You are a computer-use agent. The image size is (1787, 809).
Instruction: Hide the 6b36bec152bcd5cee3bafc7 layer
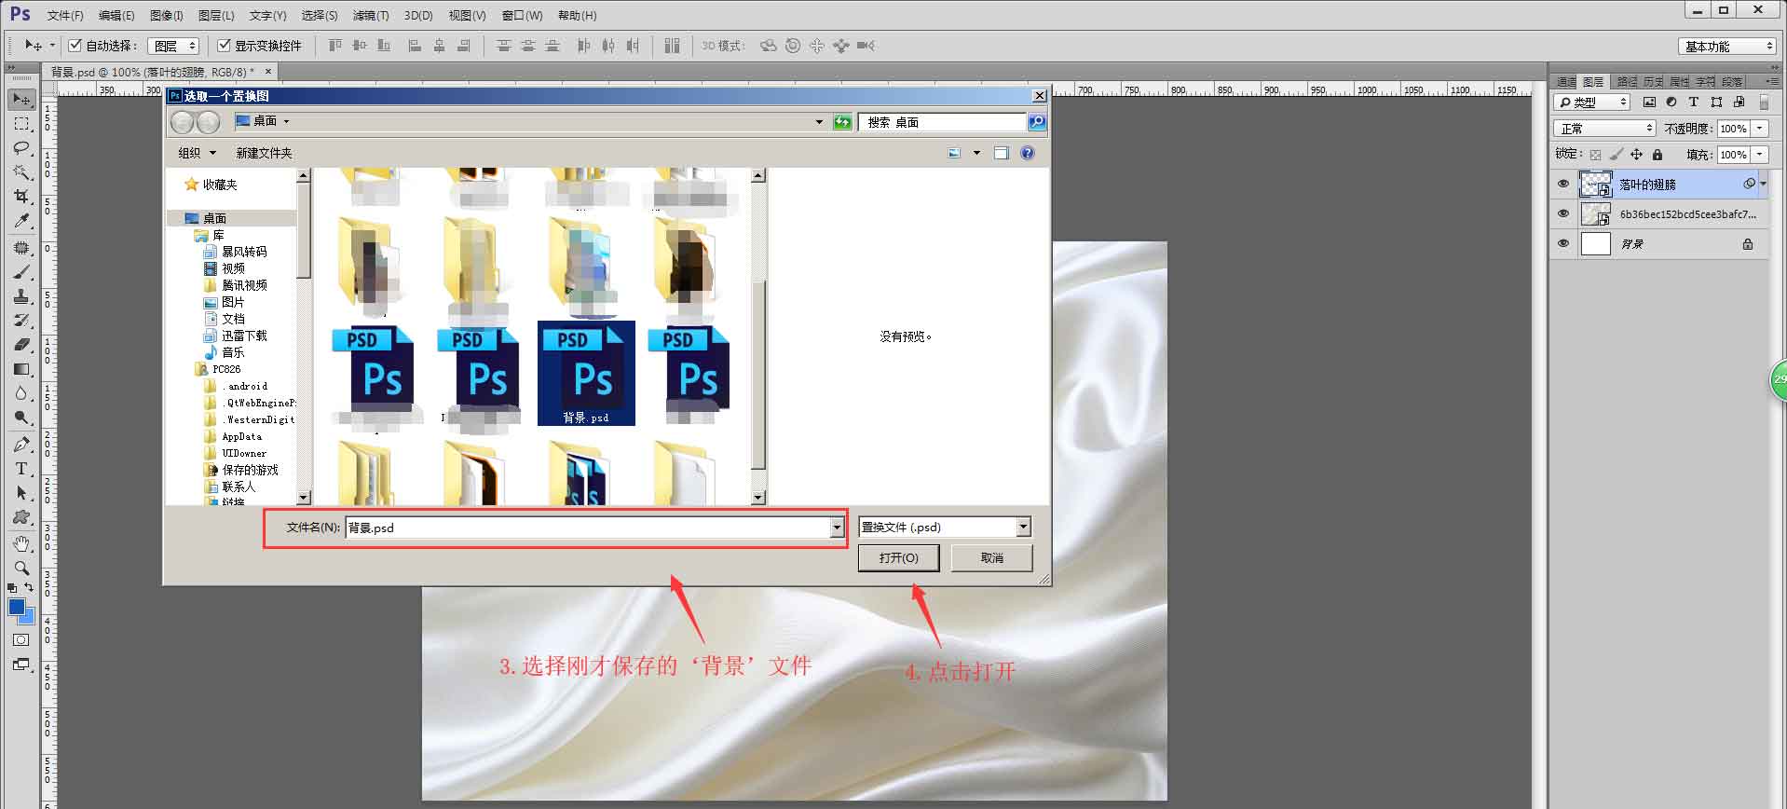coord(1563,213)
